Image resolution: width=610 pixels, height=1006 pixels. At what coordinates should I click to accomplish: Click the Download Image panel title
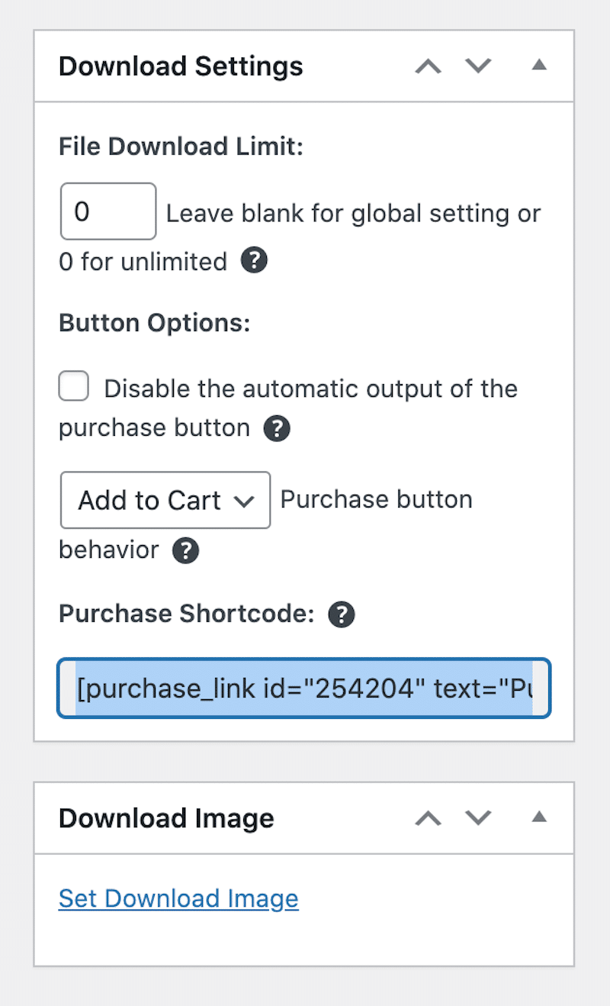(166, 818)
